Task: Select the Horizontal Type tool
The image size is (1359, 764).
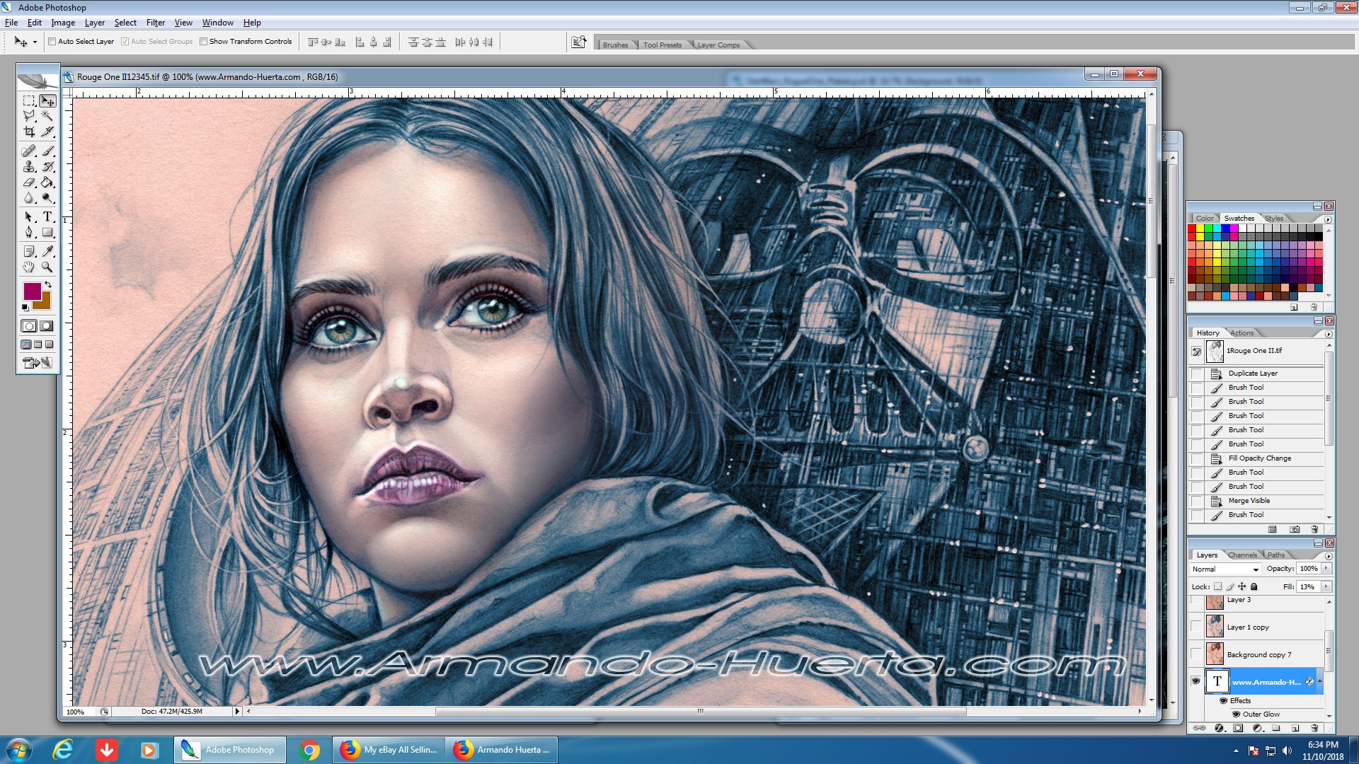Action: 47,216
